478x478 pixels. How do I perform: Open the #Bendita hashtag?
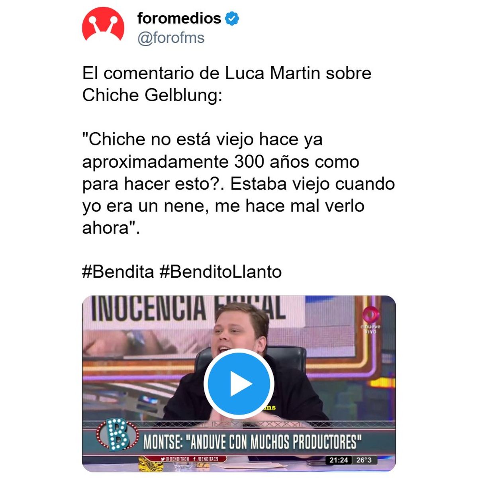click(x=118, y=272)
